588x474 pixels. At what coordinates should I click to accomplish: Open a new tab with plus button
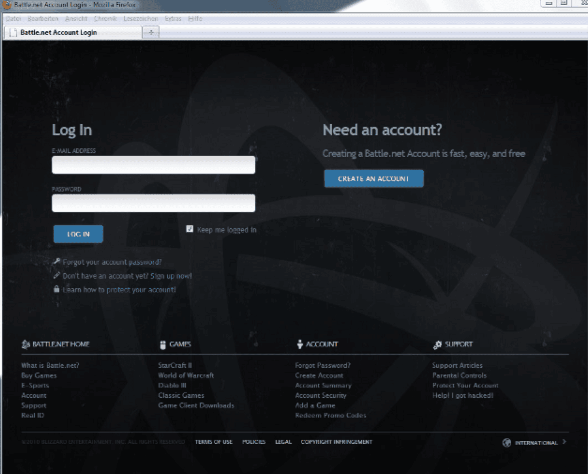pyautogui.click(x=151, y=32)
